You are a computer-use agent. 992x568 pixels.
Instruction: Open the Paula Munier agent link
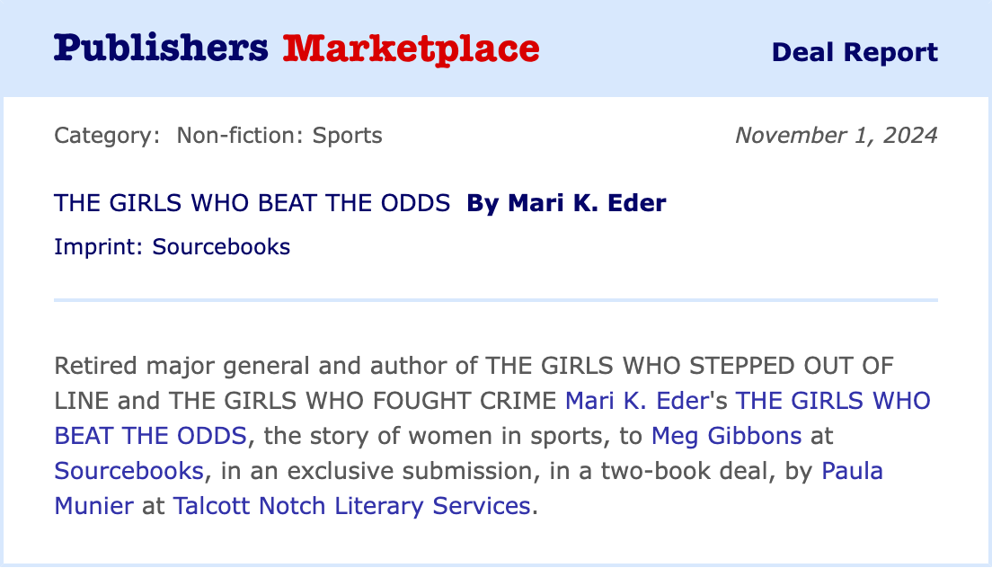pos(852,470)
